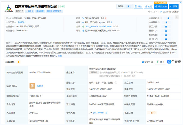Select the 国有控股 tag
183x125 pixels.
point(40,11)
